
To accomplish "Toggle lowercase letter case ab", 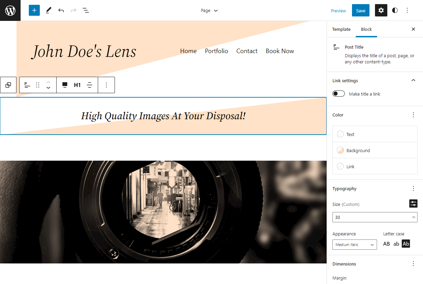I will (x=396, y=244).
